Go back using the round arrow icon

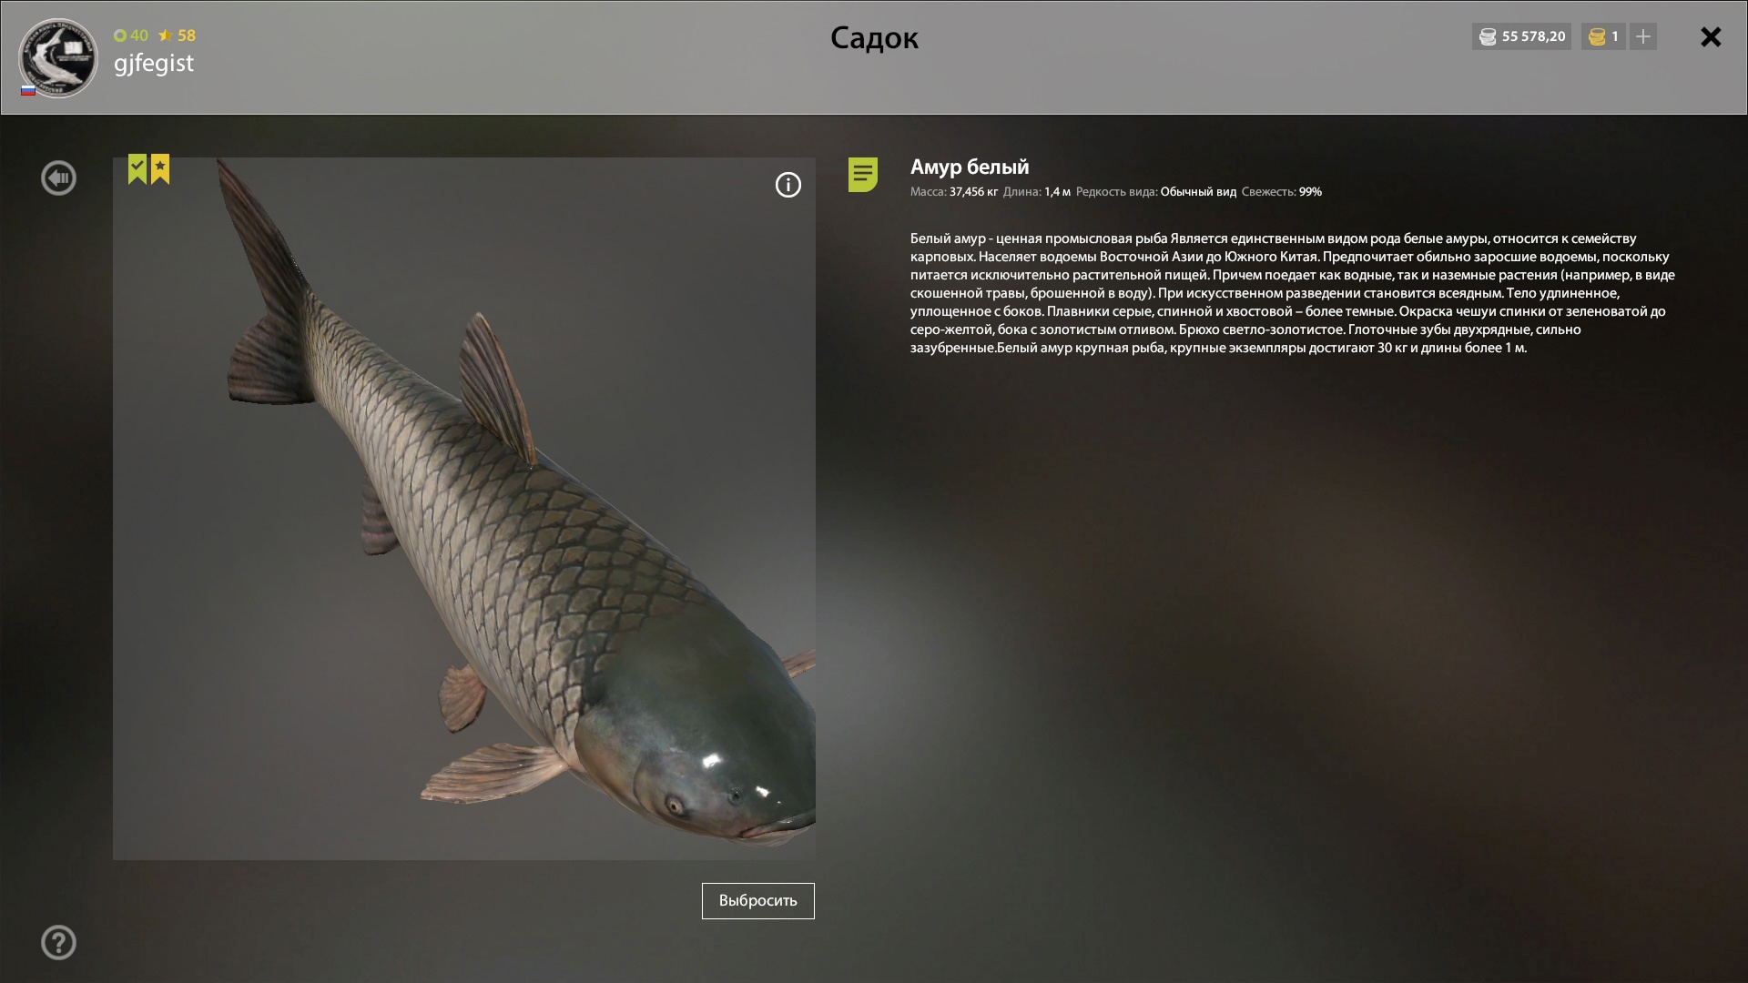click(x=58, y=178)
